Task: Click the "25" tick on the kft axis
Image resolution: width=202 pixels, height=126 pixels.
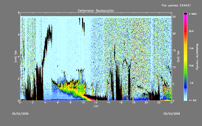Action: pyautogui.click(x=174, y=17)
